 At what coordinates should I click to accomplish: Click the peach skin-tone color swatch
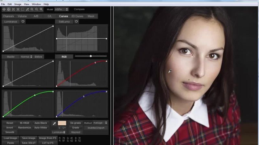(x=62, y=123)
